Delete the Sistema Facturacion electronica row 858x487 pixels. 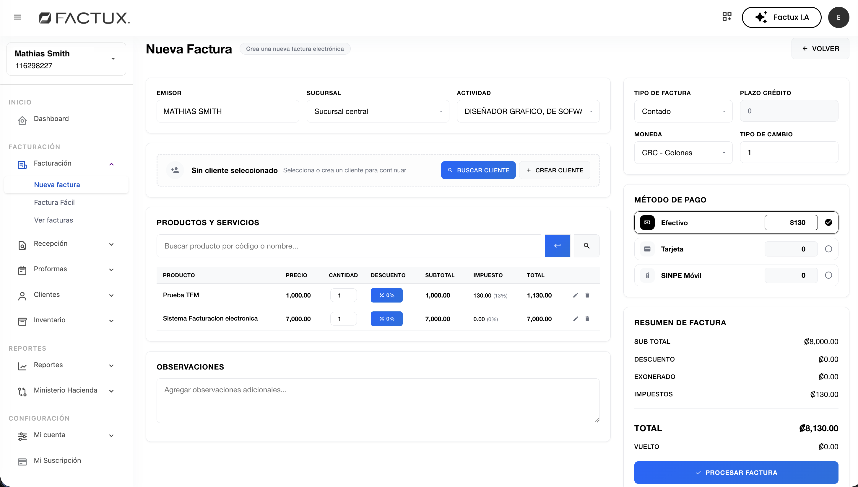click(x=587, y=319)
